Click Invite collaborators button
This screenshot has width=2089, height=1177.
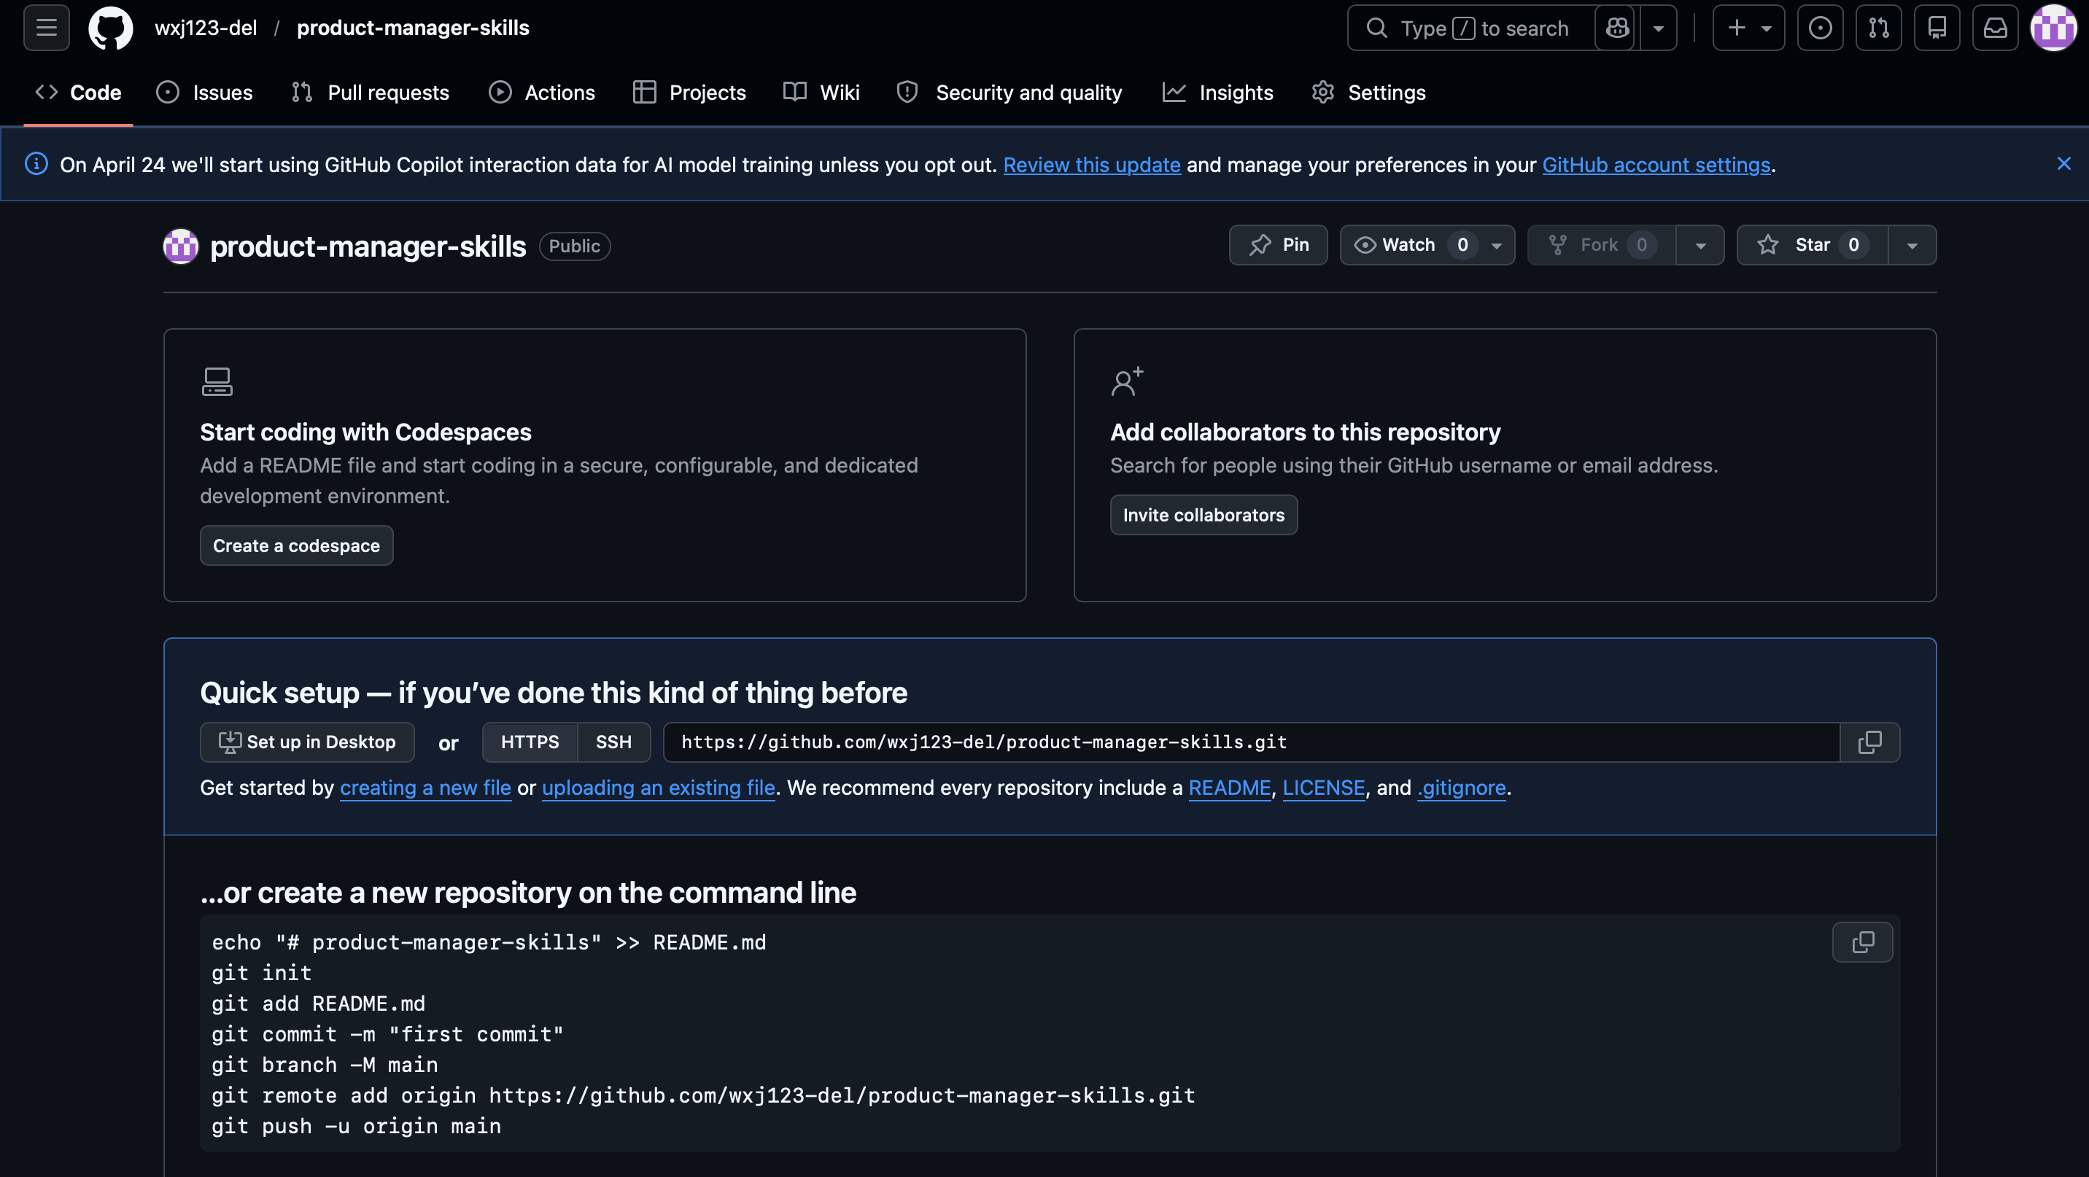(1203, 515)
